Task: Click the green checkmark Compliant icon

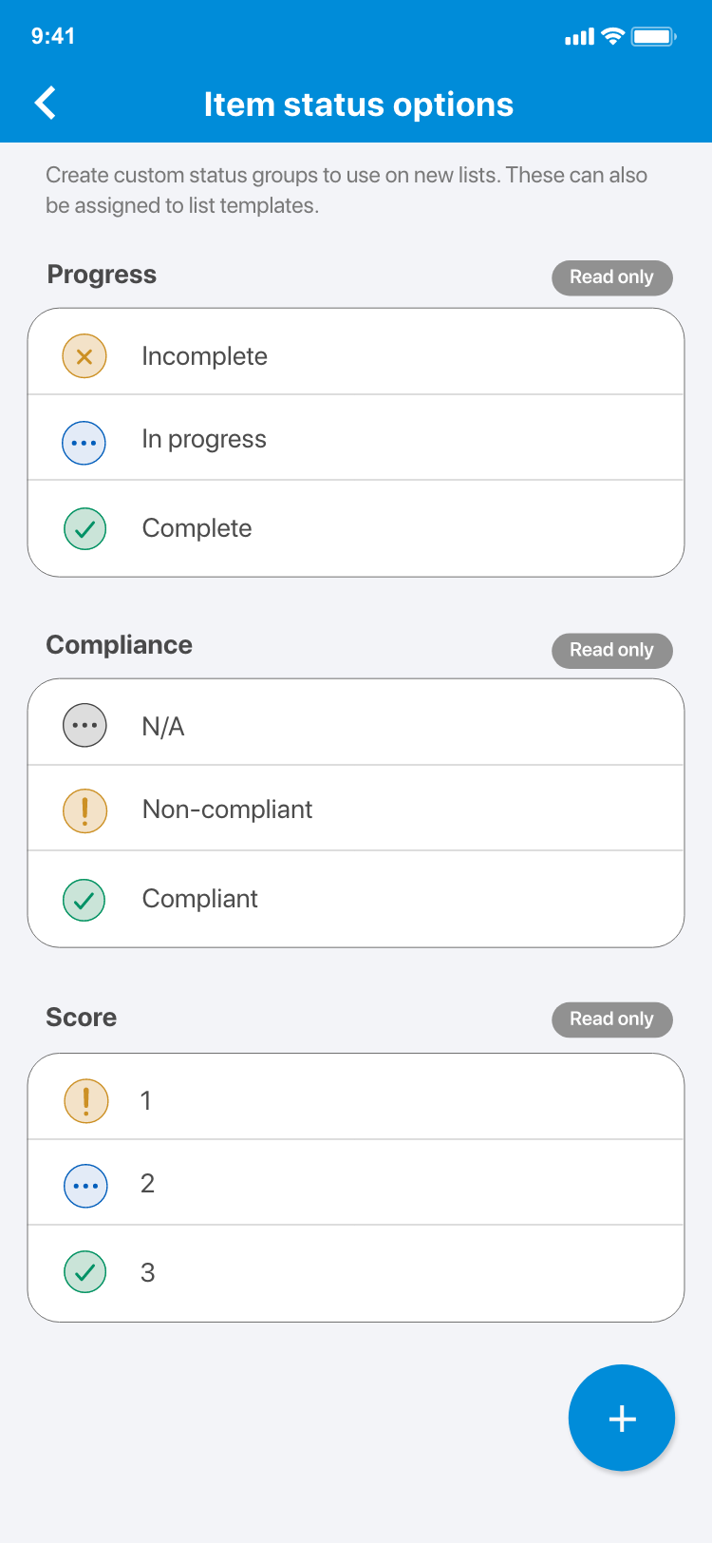Action: click(84, 900)
